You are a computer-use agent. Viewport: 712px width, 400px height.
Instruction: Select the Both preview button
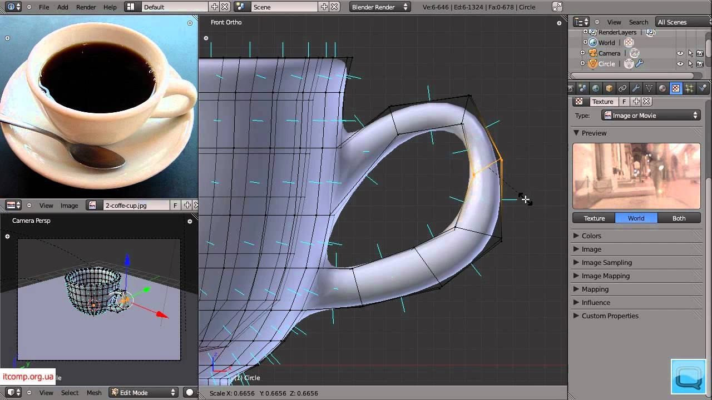[x=679, y=218]
